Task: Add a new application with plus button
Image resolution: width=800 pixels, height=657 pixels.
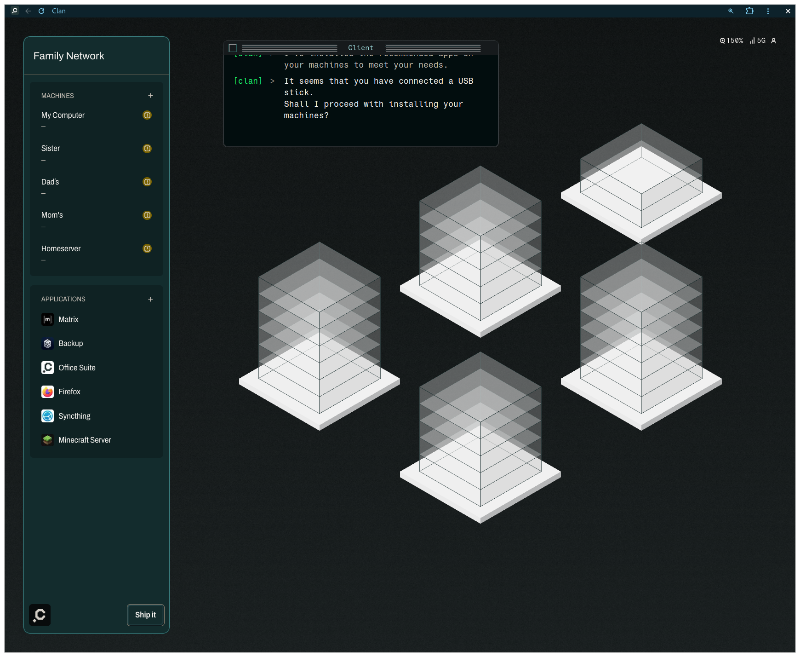Action: tap(150, 299)
